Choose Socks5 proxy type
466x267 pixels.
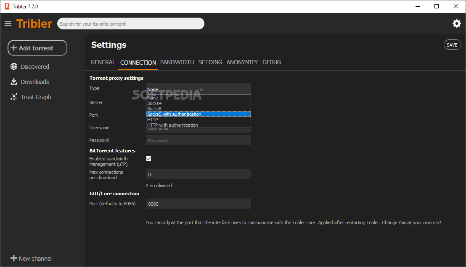tap(198, 109)
